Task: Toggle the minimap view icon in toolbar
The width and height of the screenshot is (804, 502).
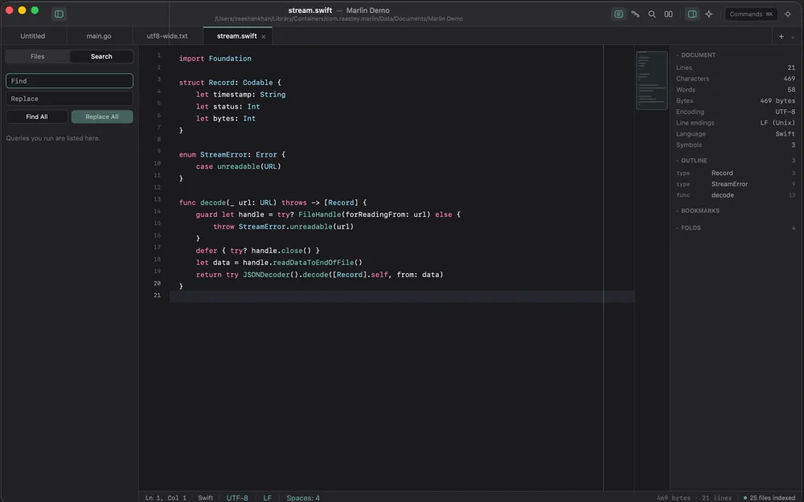Action: tap(619, 14)
